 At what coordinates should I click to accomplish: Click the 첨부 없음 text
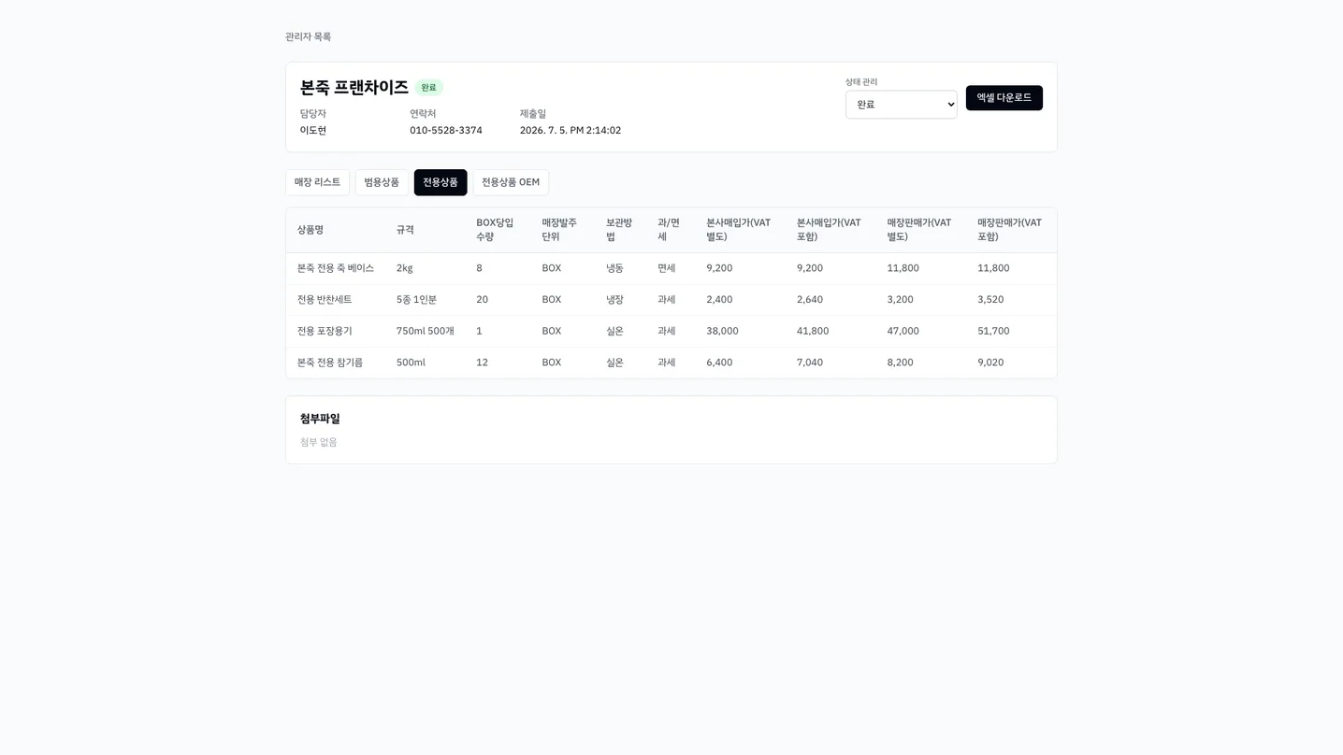coord(318,443)
